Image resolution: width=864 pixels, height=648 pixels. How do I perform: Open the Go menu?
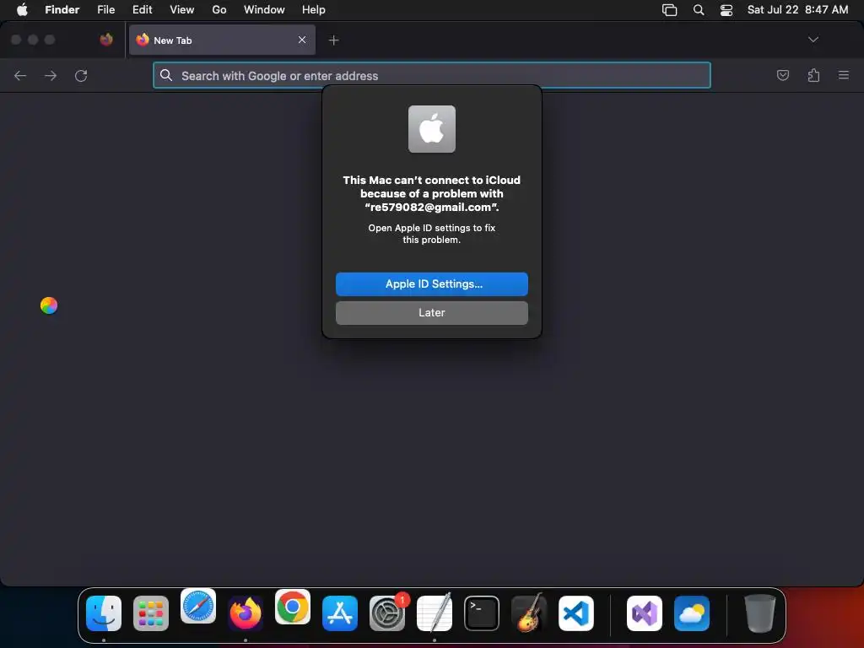coord(219,9)
